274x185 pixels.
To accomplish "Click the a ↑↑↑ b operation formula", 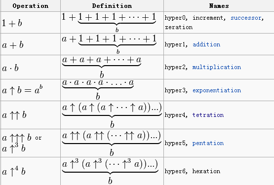I will coord(17,138).
